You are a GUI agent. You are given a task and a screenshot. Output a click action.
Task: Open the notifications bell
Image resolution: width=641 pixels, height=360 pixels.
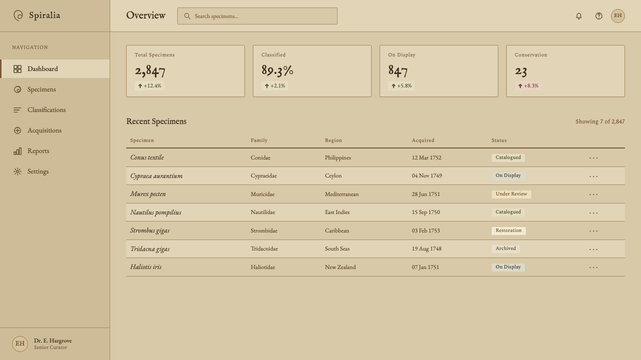tap(579, 16)
